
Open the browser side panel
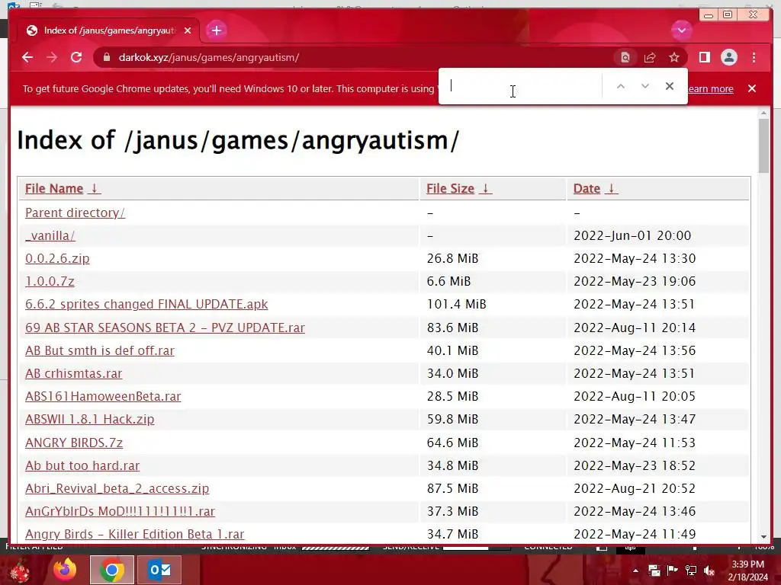coord(704,58)
